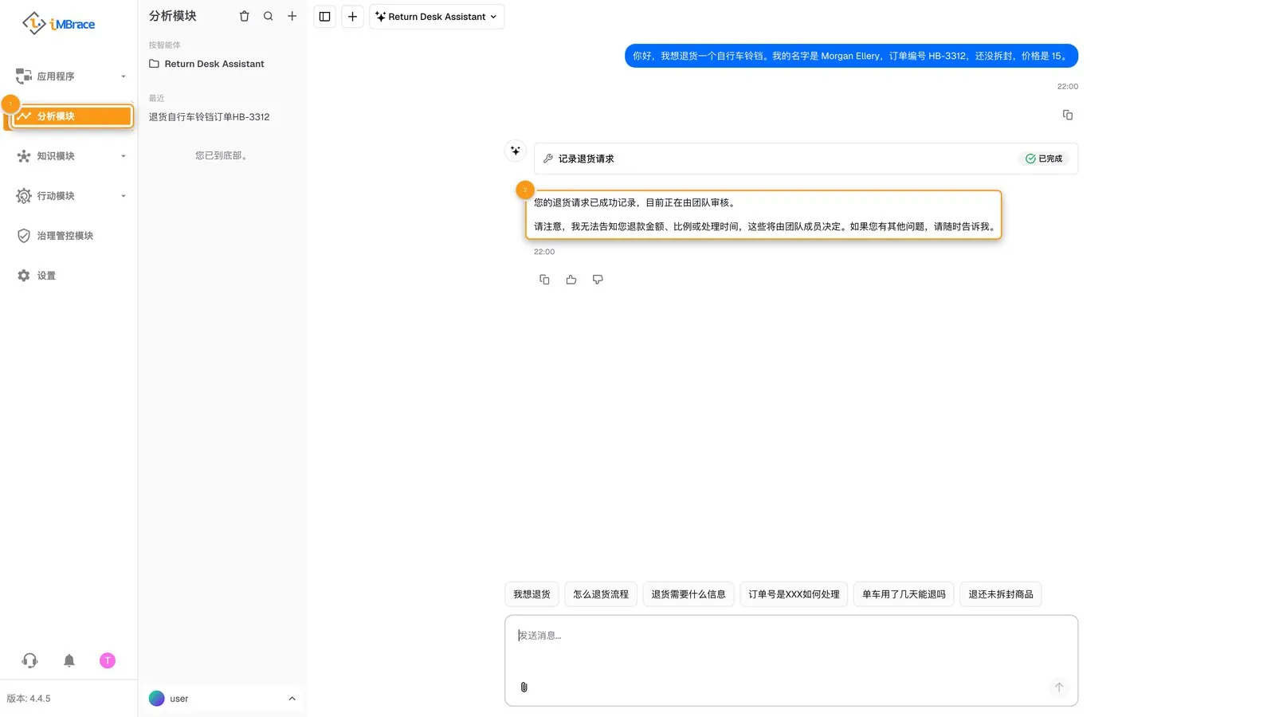The image size is (1275, 717).
Task: Click the assistant sparkle avatar icon
Action: tap(516, 151)
